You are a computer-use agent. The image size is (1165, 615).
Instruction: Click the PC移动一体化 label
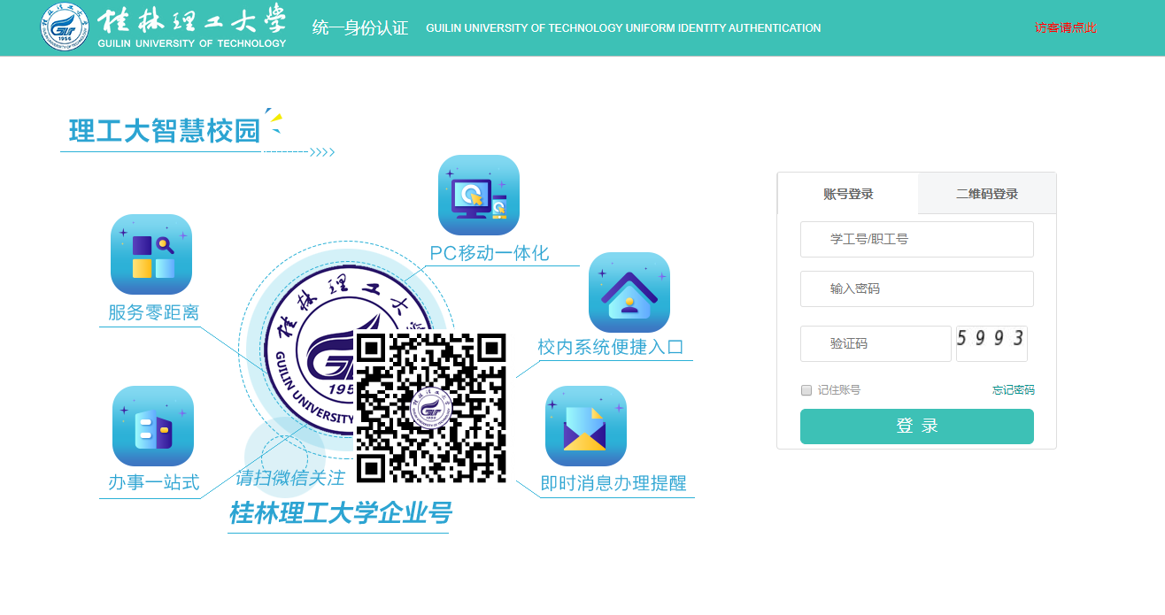[x=490, y=253]
